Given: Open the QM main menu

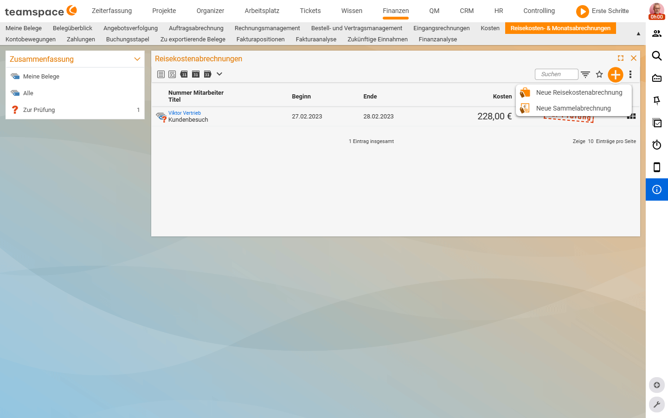Looking at the screenshot, I should pos(434,11).
